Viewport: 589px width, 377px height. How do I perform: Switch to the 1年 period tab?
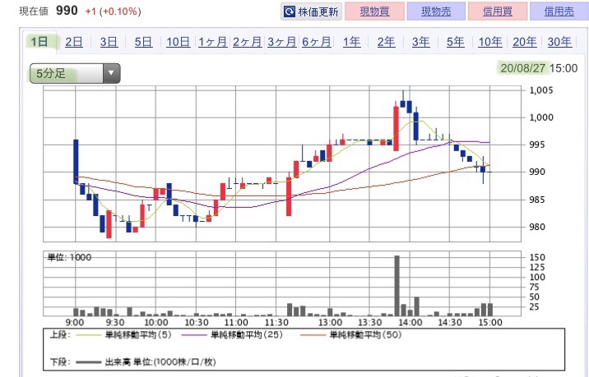tap(351, 42)
